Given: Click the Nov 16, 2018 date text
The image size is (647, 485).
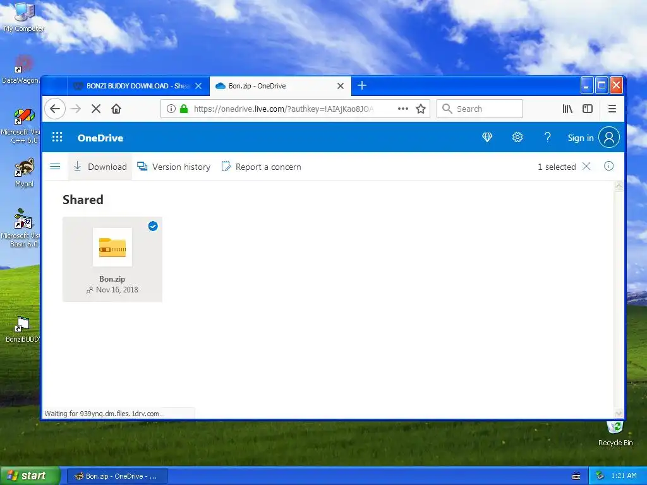Looking at the screenshot, I should click(117, 290).
